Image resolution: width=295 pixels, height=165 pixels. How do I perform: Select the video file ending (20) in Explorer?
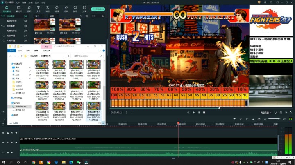tap(93, 111)
